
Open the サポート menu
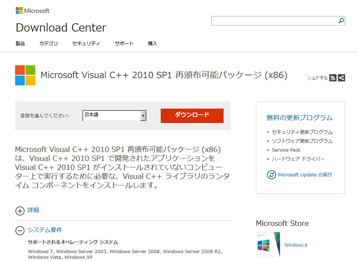[x=124, y=43]
